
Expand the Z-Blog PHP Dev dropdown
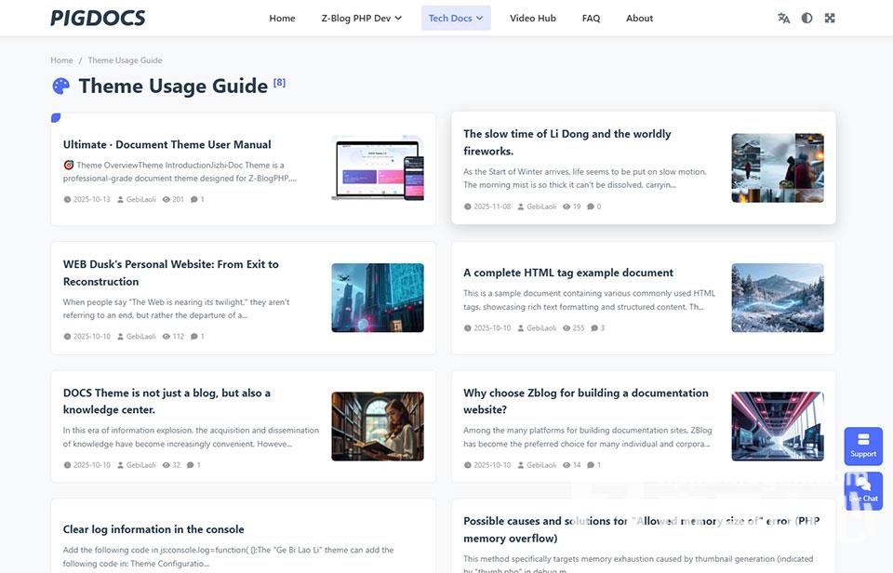[x=361, y=18]
